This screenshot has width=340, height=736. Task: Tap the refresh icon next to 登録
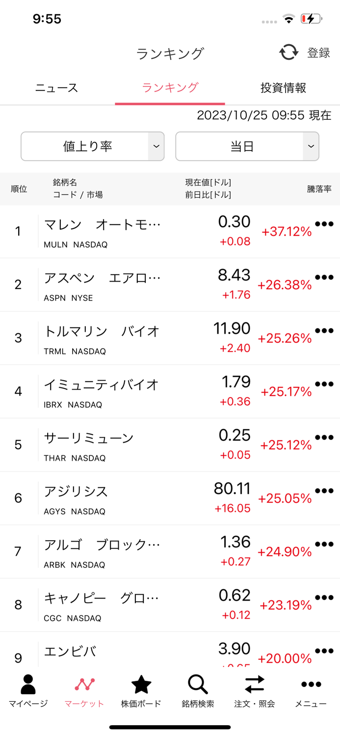tap(289, 52)
